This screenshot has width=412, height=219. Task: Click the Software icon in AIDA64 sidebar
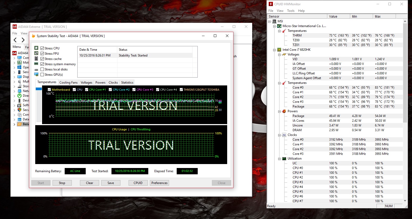click(19, 105)
